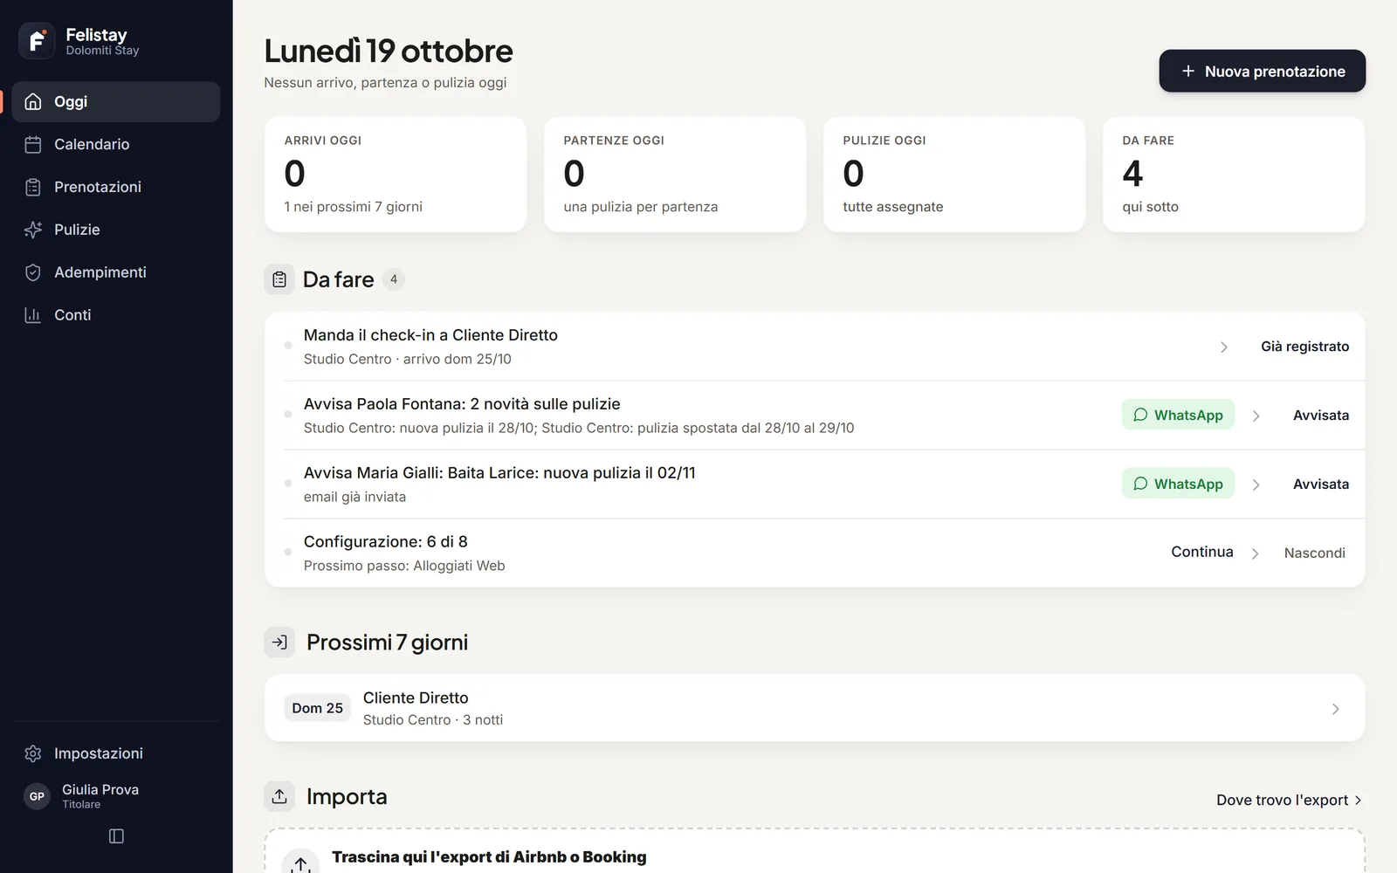The image size is (1397, 873).
Task: Continue the Configurazione setup
Action: [1201, 552]
